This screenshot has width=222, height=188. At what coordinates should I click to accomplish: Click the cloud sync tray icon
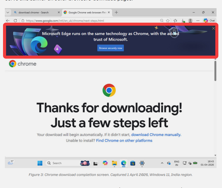[169, 163]
